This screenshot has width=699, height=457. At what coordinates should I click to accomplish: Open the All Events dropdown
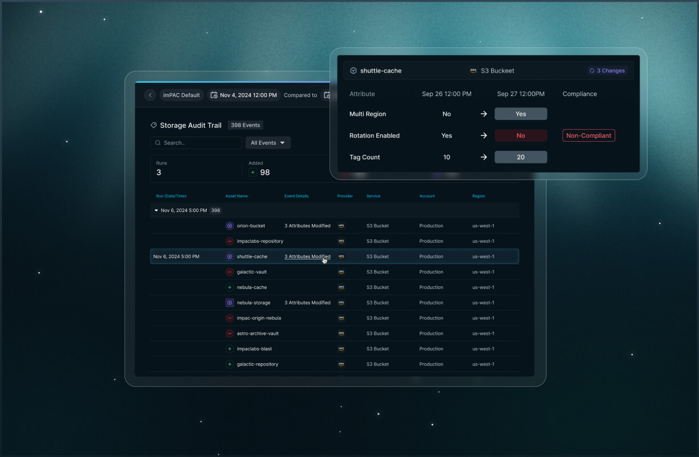point(267,142)
